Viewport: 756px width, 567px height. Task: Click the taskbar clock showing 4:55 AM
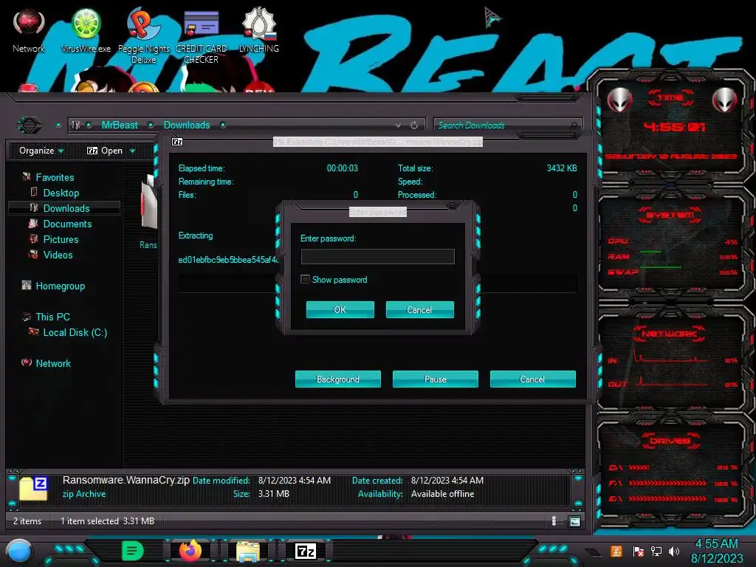(x=716, y=551)
